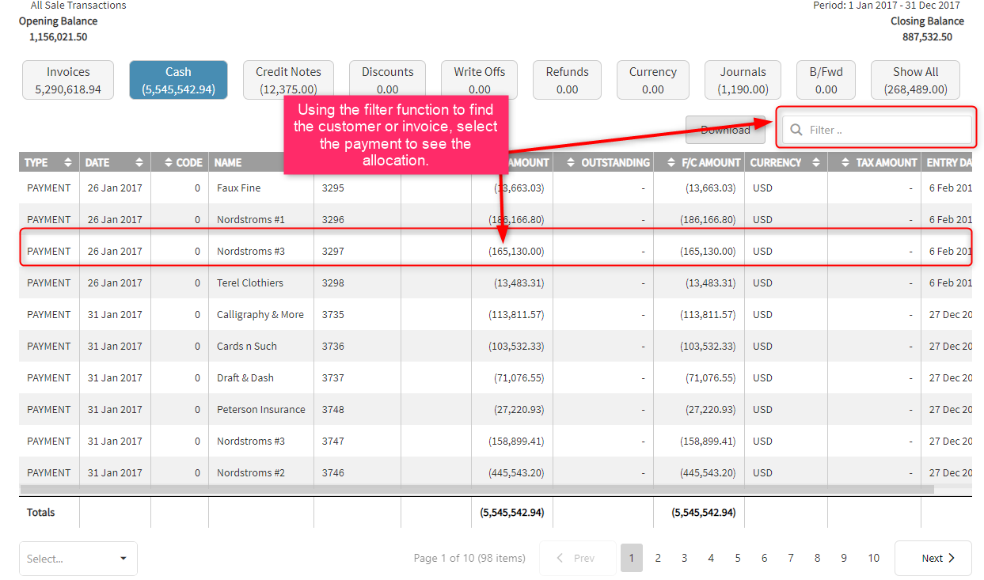Click into the Filter text field
984x580 pixels.
877,130
